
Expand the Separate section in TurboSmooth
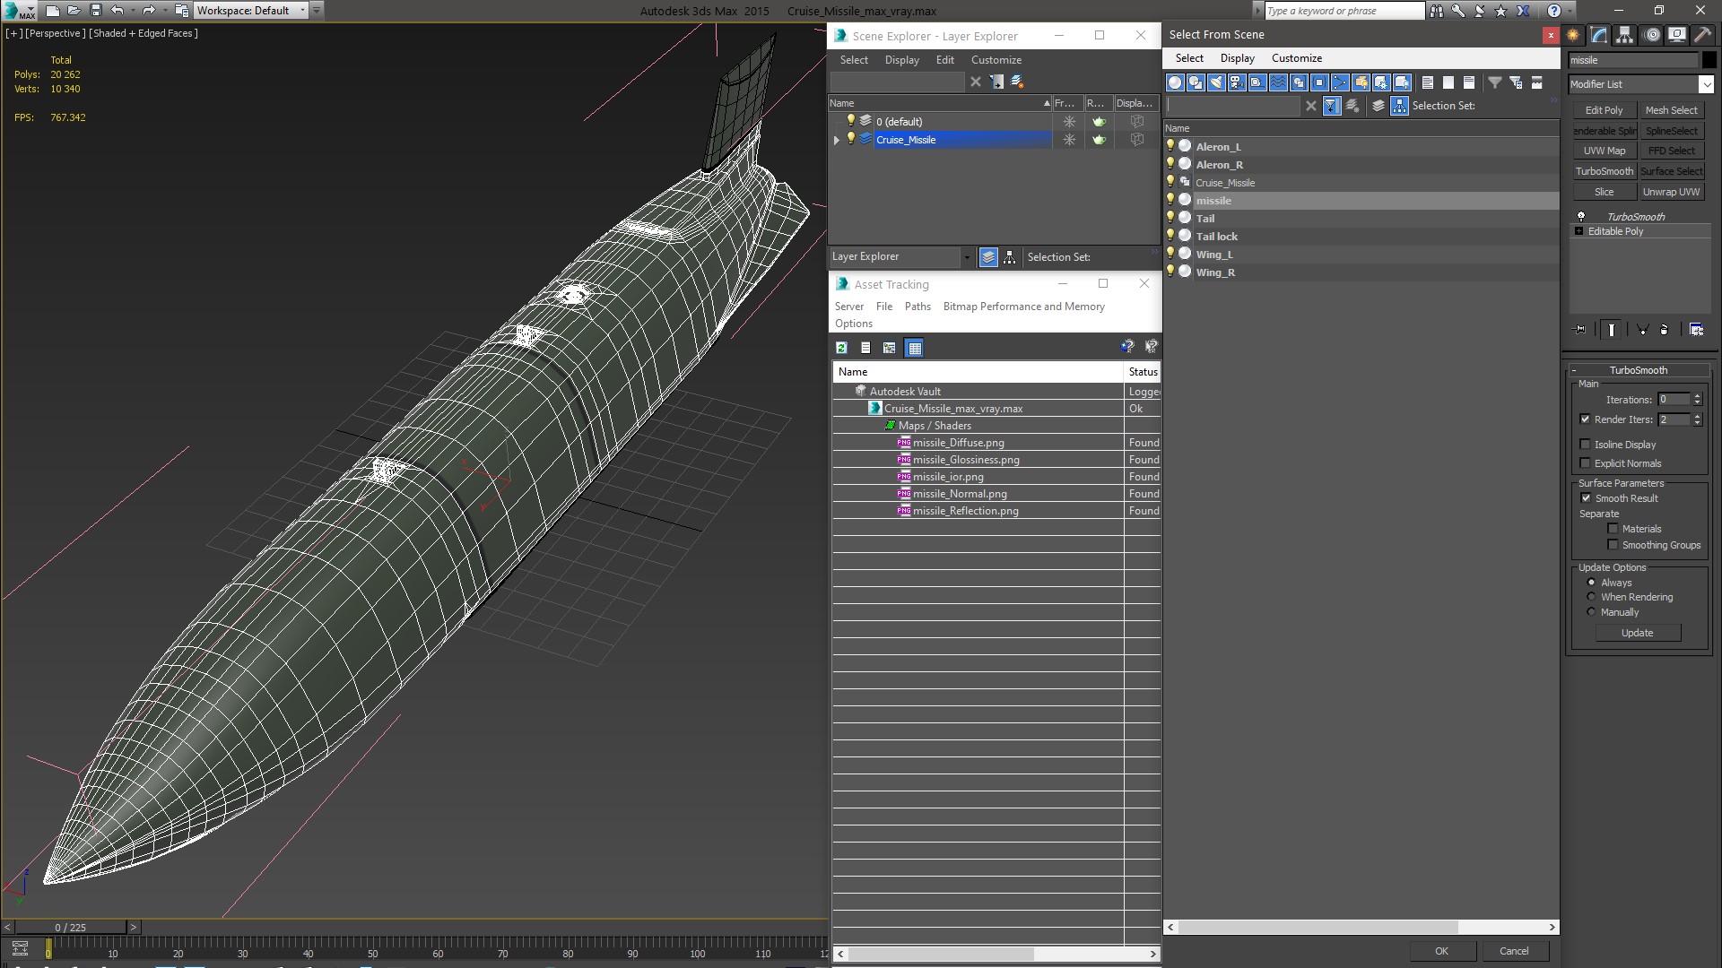(x=1596, y=513)
